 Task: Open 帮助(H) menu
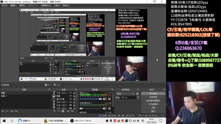point(66,6)
